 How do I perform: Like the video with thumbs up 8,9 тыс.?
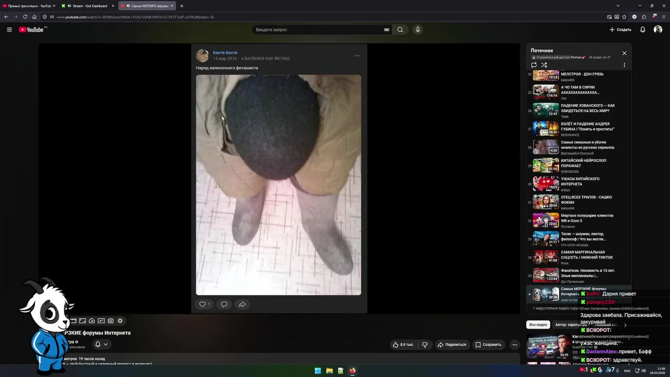(x=403, y=345)
